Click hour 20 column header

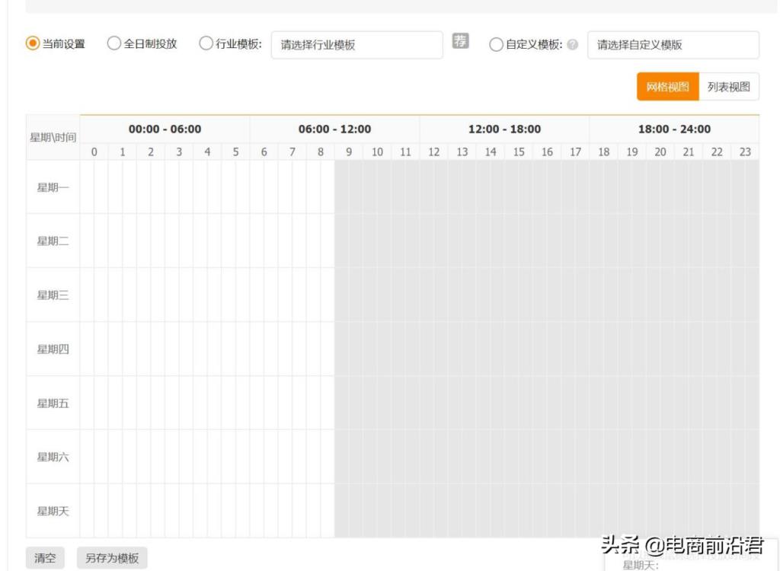click(x=660, y=152)
